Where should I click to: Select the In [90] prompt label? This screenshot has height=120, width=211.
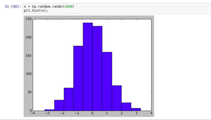pos(13,6)
